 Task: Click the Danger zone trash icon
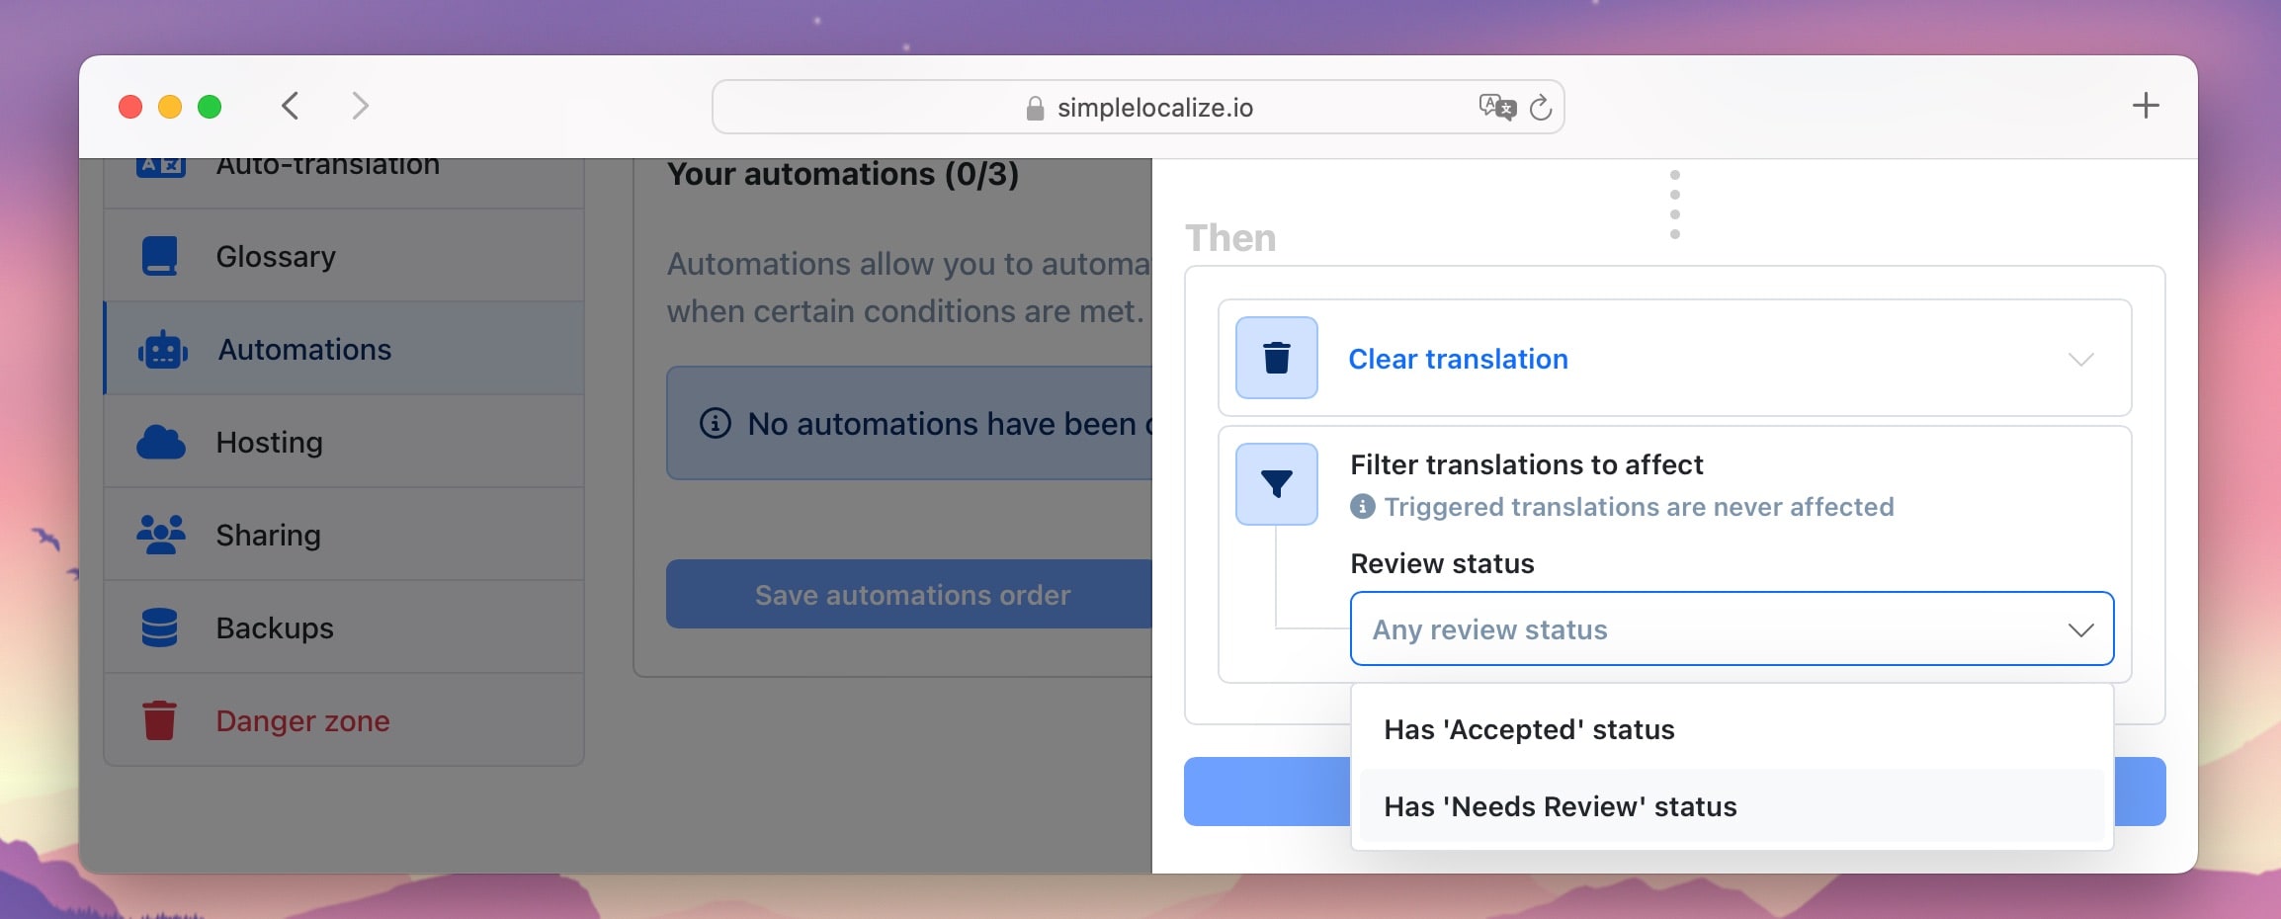(159, 720)
